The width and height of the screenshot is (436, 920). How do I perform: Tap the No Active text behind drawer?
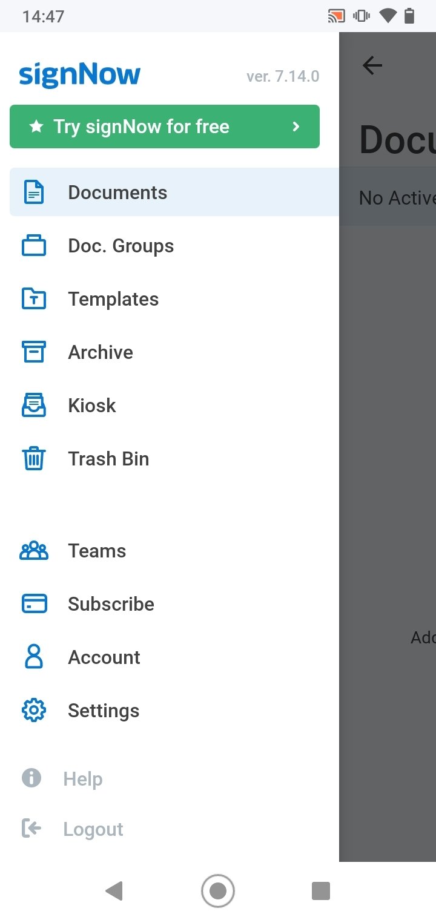coord(397,198)
